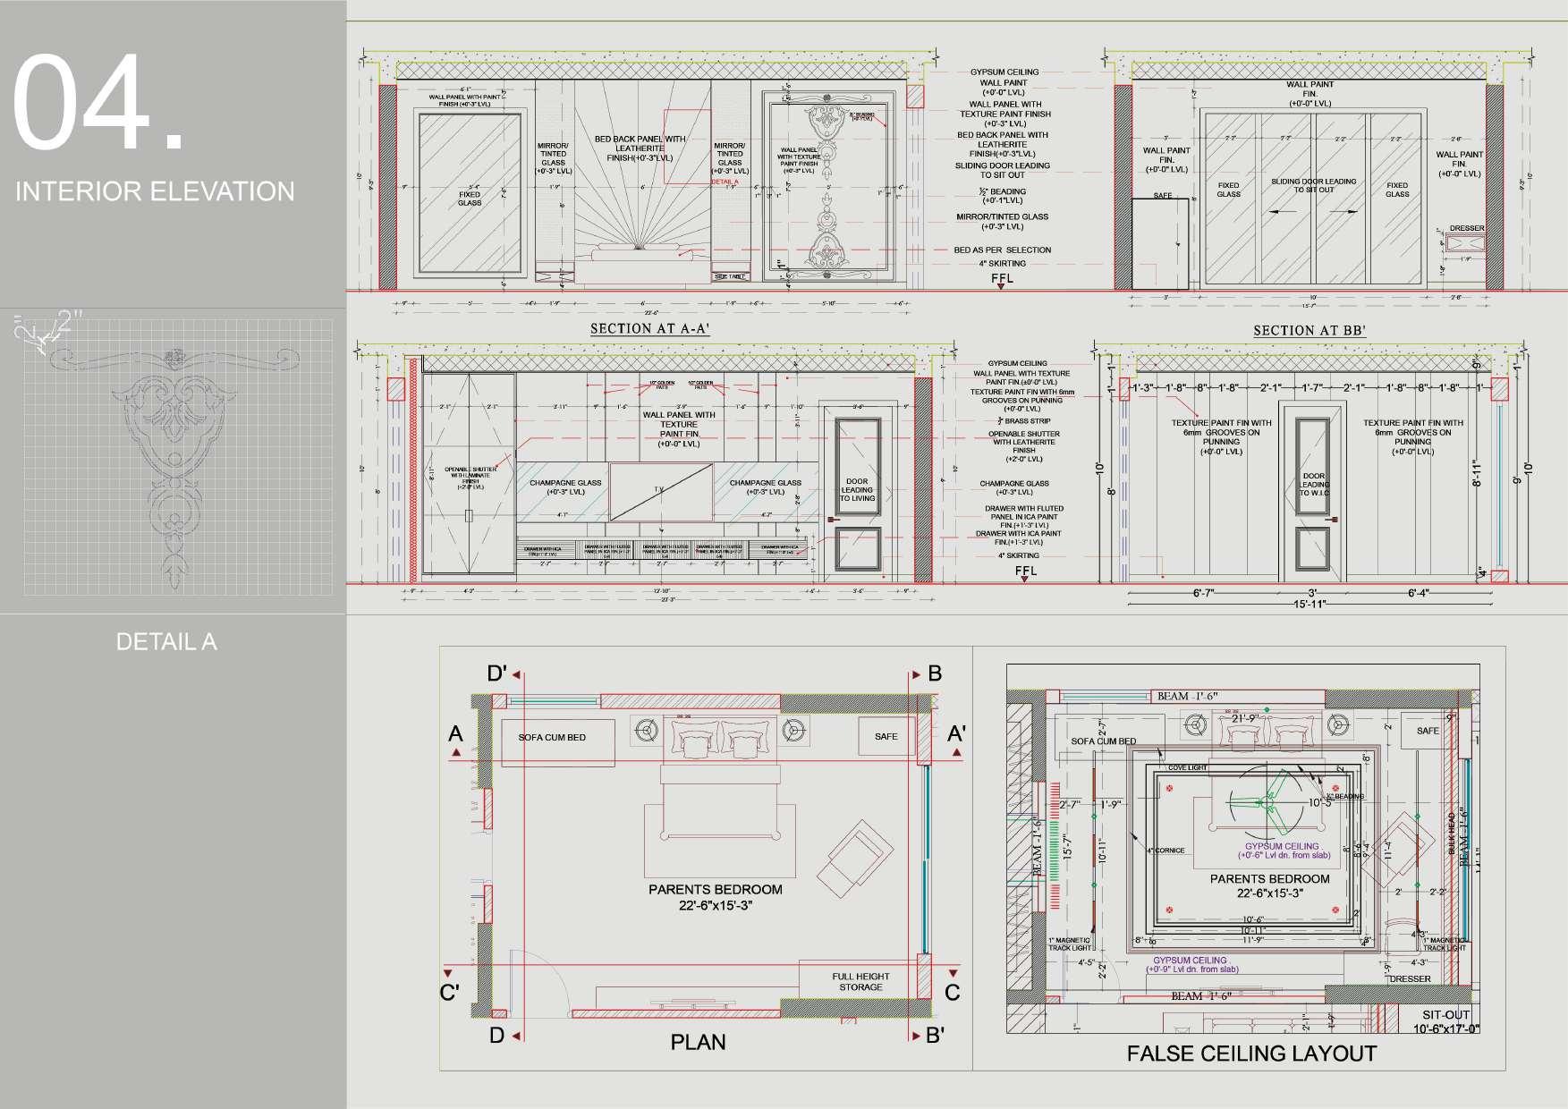The image size is (1568, 1109).
Task: Click "DOOR LEADING TO W.I.C" label
Action: [1314, 485]
